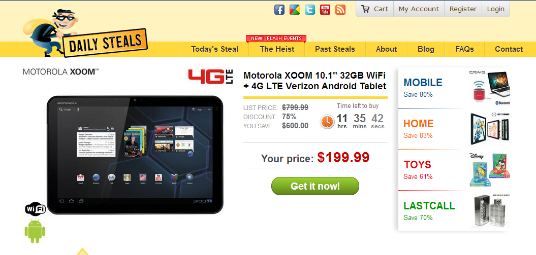This screenshot has height=255, width=536.
Task: Select the Today's Steal menu item
Action: pos(214,49)
